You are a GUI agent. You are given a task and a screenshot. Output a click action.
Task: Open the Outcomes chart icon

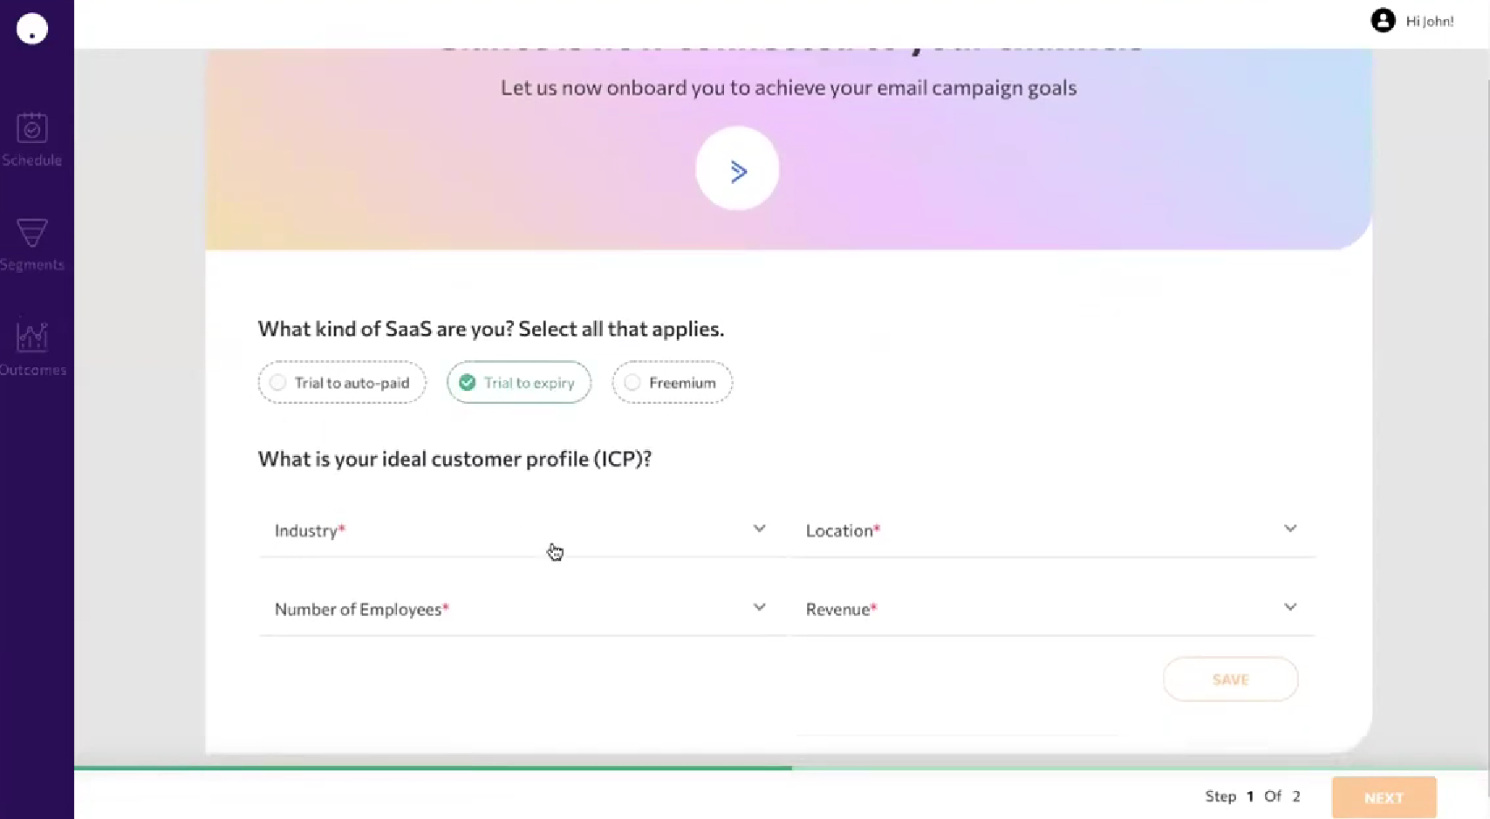coord(32,337)
